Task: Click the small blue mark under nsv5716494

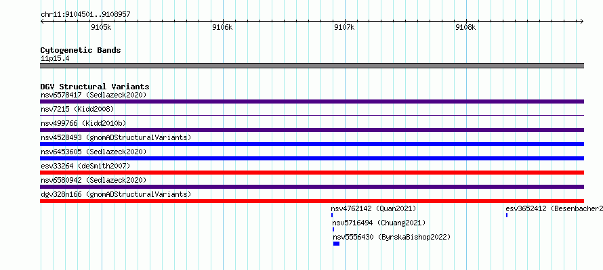Action: point(333,229)
